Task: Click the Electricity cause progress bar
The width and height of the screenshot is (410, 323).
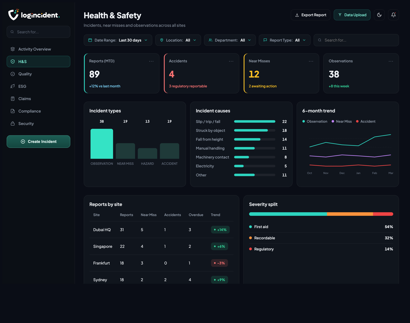Action: [255, 166]
